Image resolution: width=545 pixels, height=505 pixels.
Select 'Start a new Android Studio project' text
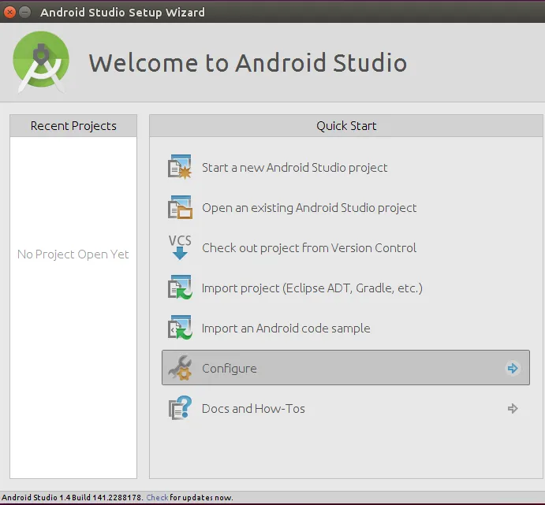tap(294, 168)
